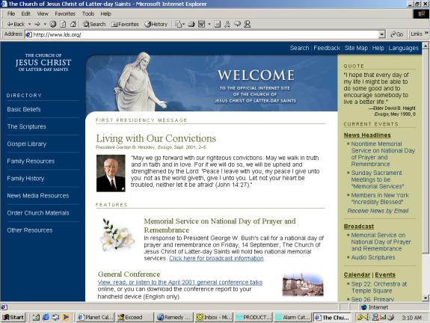The image size is (430, 323).
Task: Go to Home page via house icon
Action: coord(73,24)
